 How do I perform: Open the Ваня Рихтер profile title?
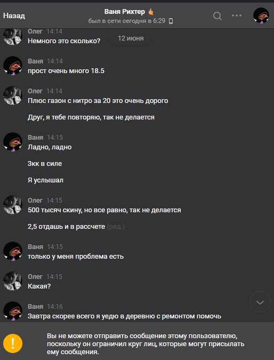(x=125, y=12)
